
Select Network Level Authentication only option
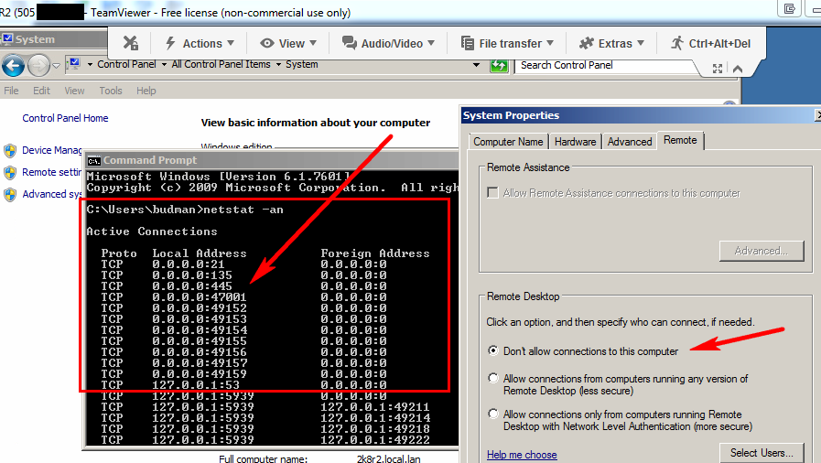(492, 414)
